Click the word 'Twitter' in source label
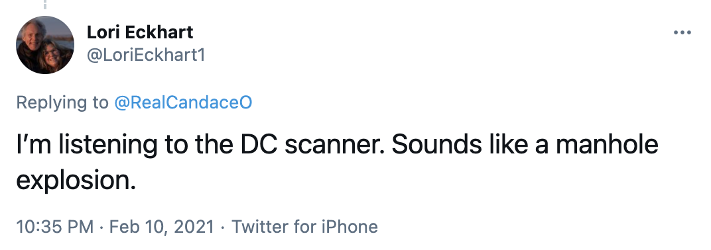Screen dimensions: 711x250 (x=260, y=226)
